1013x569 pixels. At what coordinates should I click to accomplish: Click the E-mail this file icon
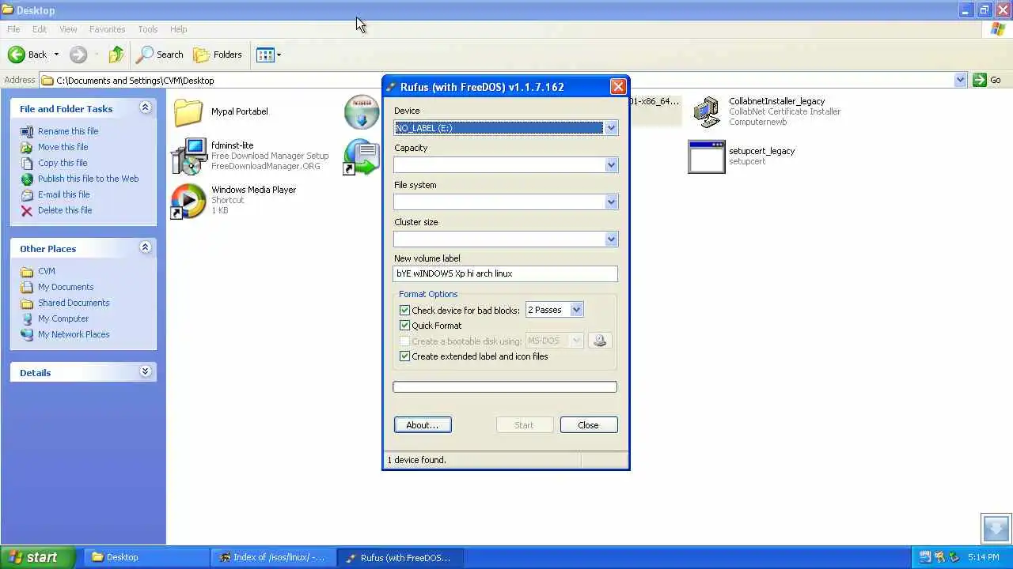pos(27,194)
